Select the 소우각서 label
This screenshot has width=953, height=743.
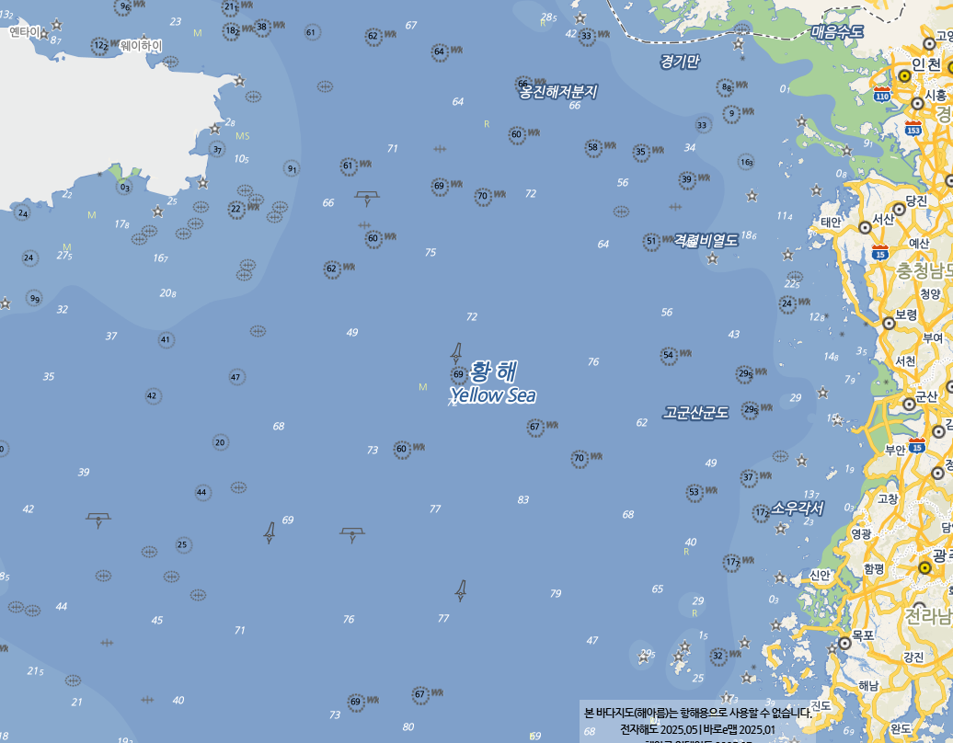pos(798,508)
